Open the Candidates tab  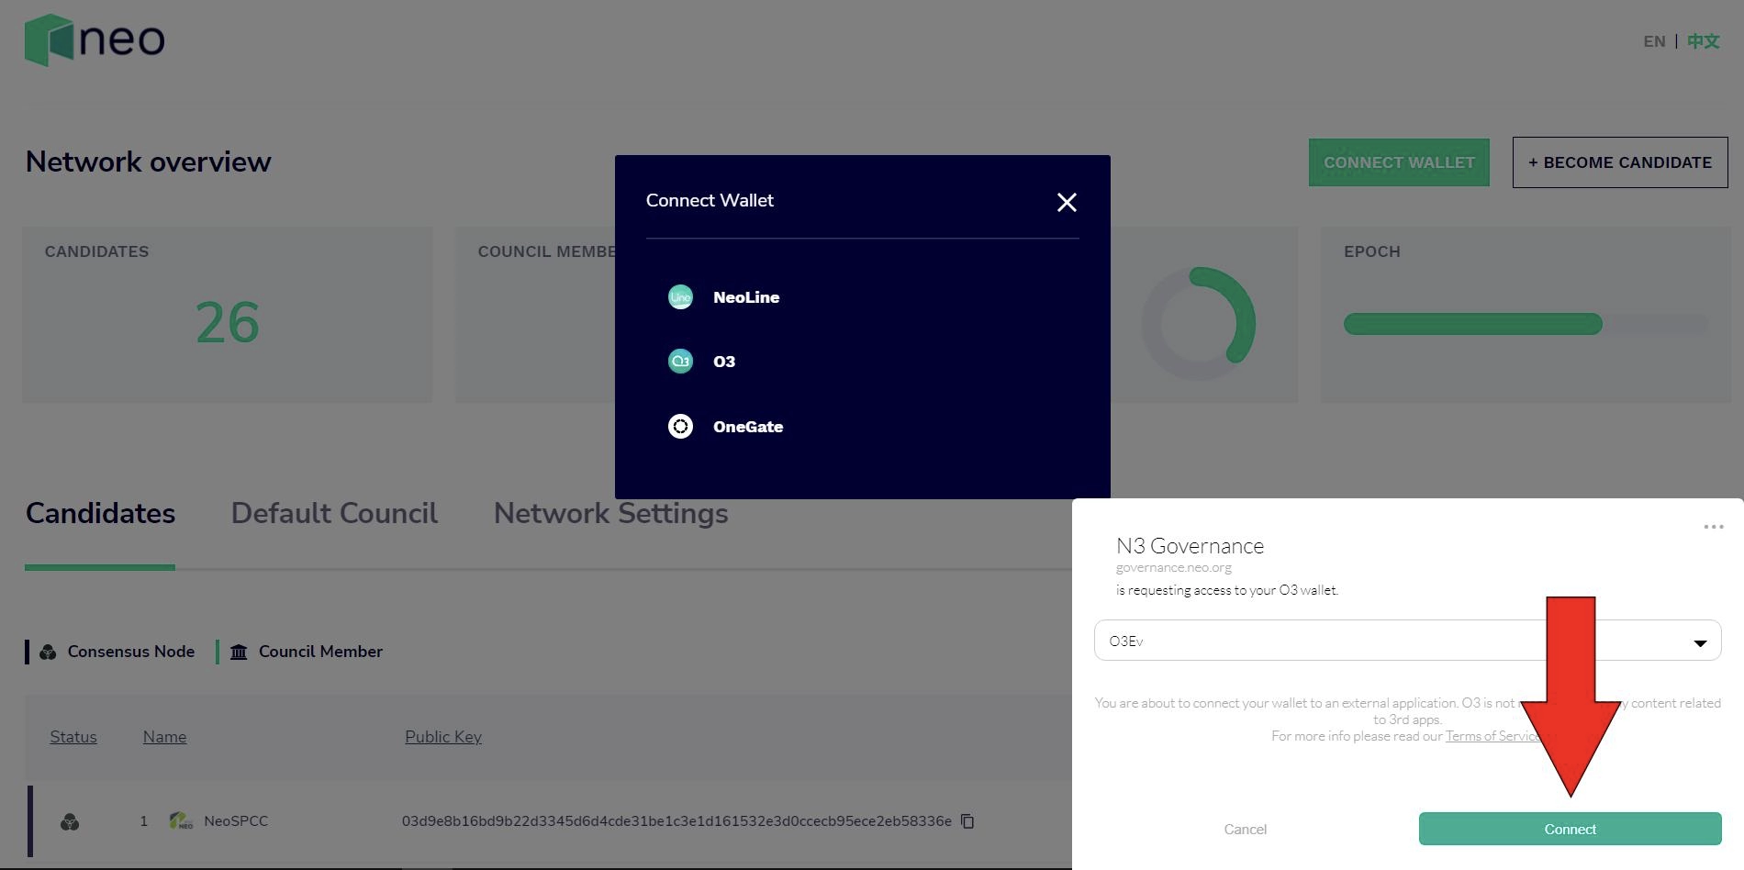pyautogui.click(x=100, y=513)
